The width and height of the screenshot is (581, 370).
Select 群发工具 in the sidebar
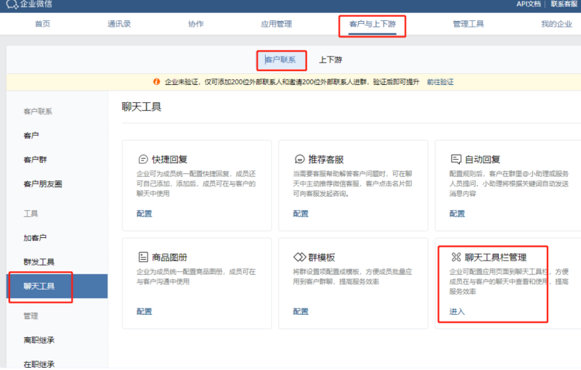pos(39,262)
